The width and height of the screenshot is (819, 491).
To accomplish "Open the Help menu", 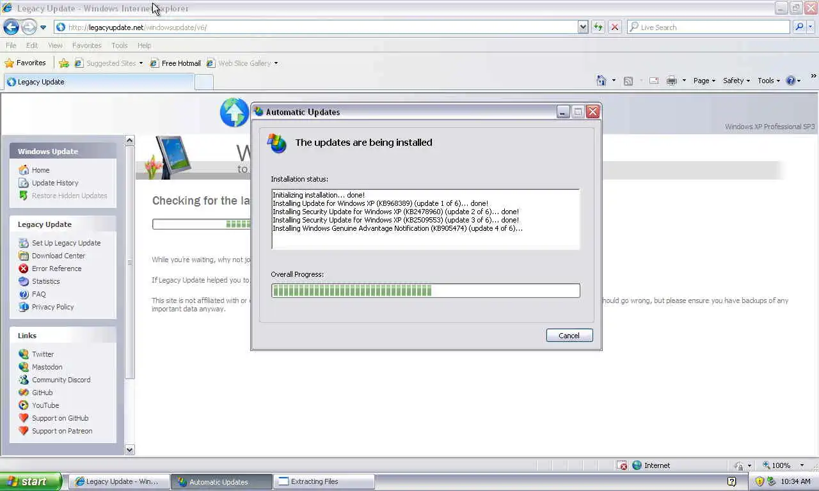I will [144, 45].
